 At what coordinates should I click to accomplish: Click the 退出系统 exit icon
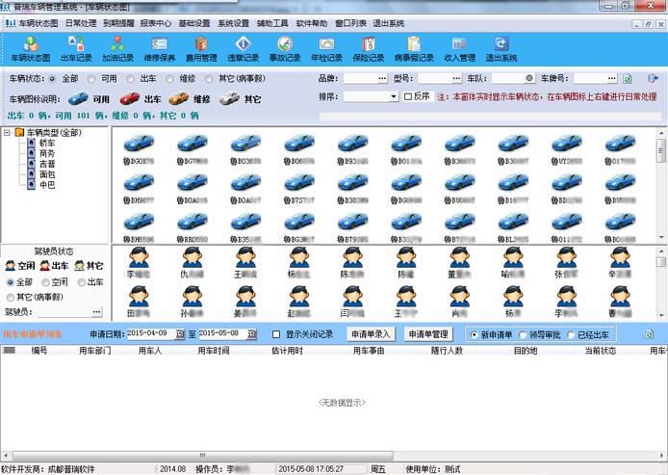point(501,48)
